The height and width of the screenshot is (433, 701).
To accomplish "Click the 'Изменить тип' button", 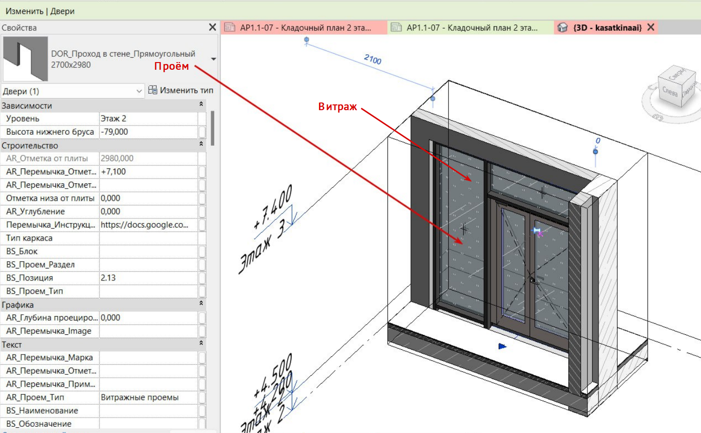I will tap(186, 90).
